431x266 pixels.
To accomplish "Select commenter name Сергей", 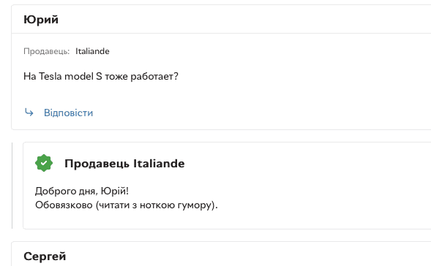I will pos(45,256).
